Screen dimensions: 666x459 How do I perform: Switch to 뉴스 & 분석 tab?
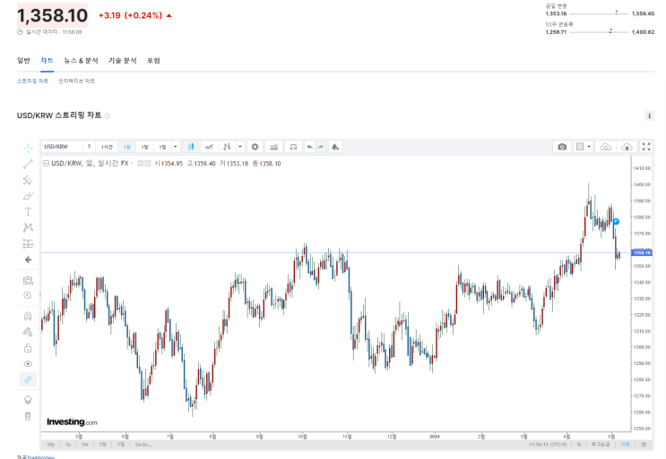point(81,61)
